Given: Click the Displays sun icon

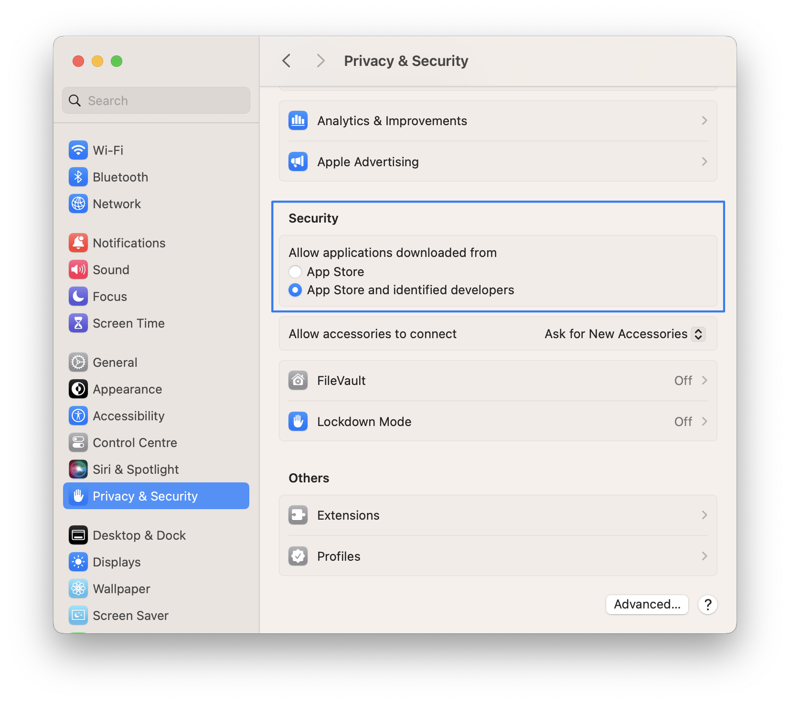Looking at the screenshot, I should (x=78, y=562).
